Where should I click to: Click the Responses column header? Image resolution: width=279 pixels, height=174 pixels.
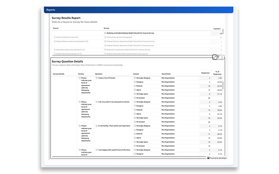tap(205, 73)
